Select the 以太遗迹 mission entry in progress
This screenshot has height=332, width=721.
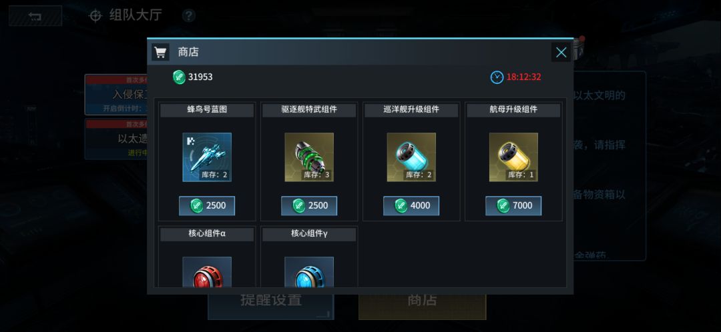tap(116, 139)
